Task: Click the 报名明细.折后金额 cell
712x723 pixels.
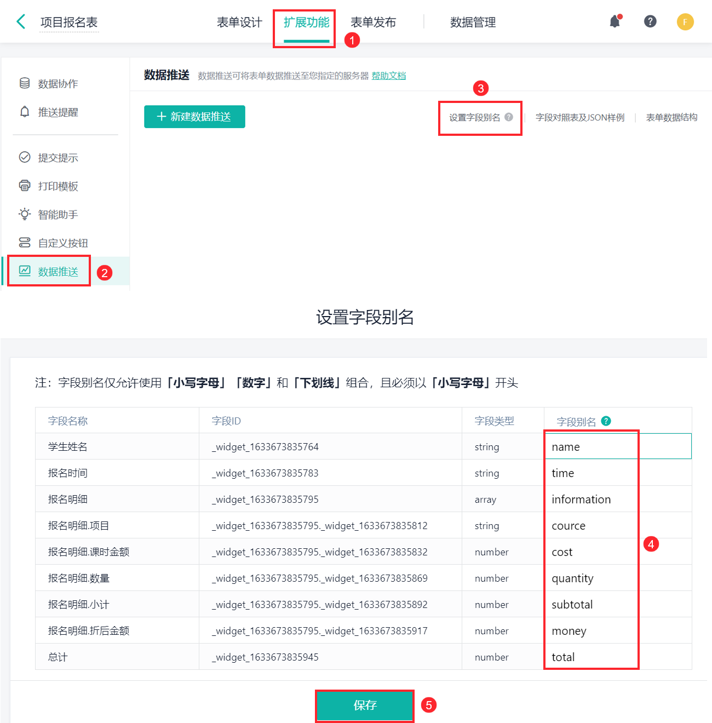Action: [x=117, y=630]
